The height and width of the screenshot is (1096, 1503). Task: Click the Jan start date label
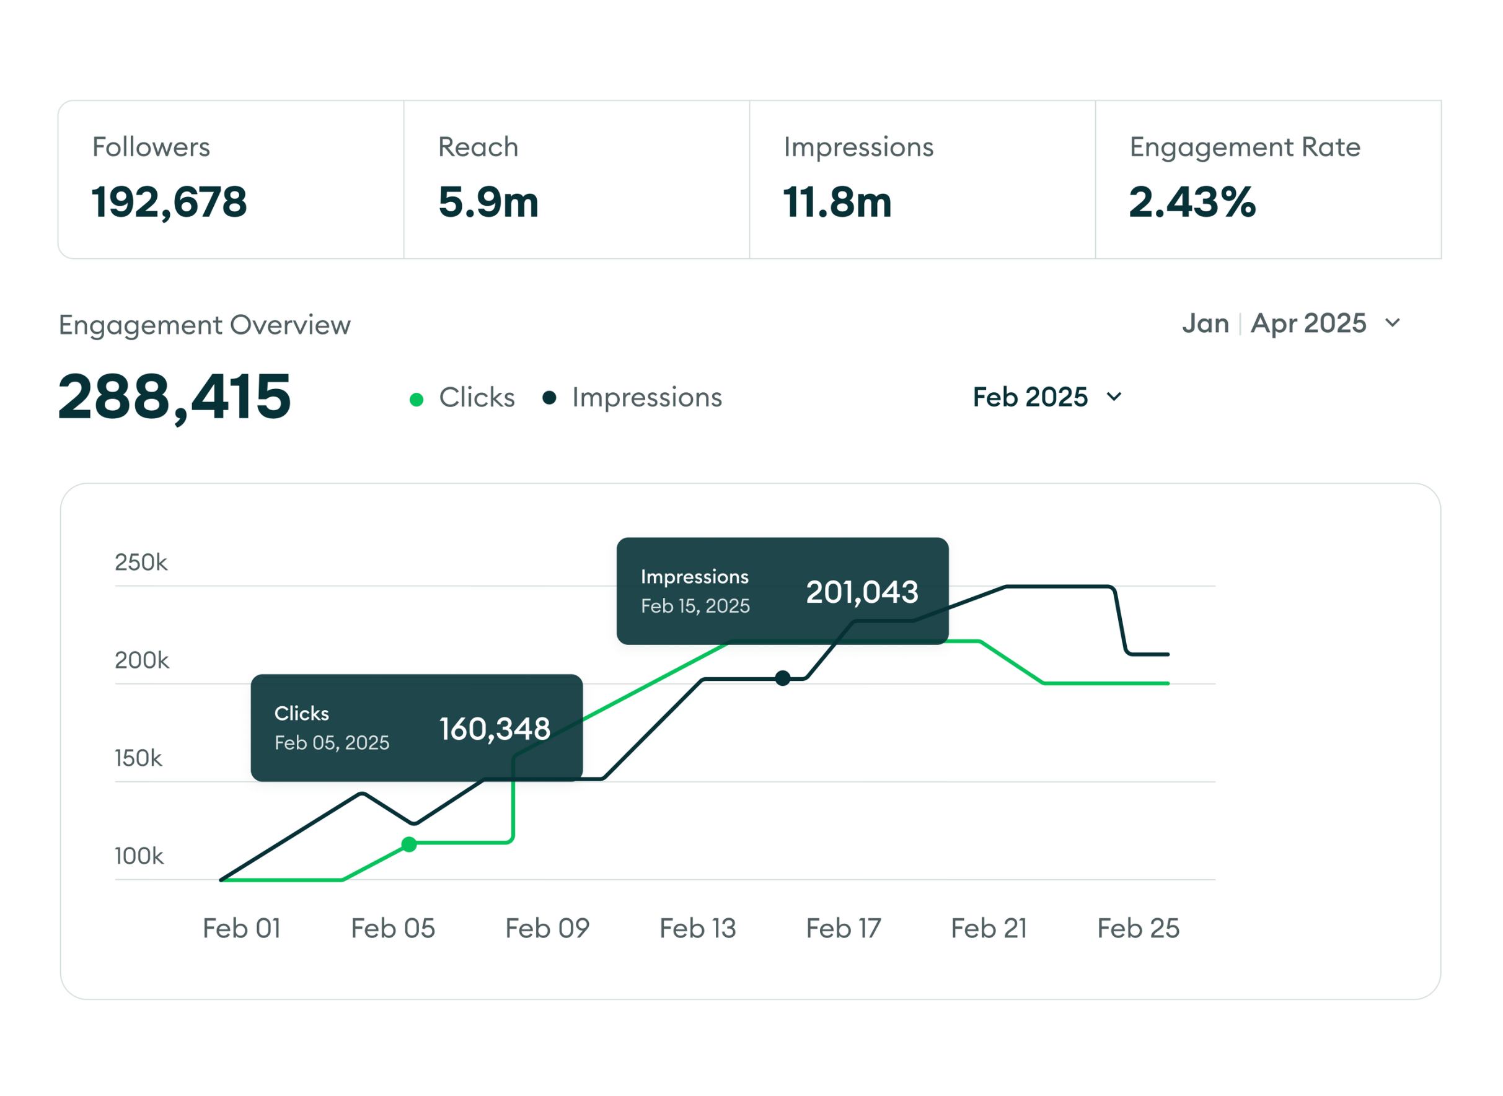coord(1205,324)
